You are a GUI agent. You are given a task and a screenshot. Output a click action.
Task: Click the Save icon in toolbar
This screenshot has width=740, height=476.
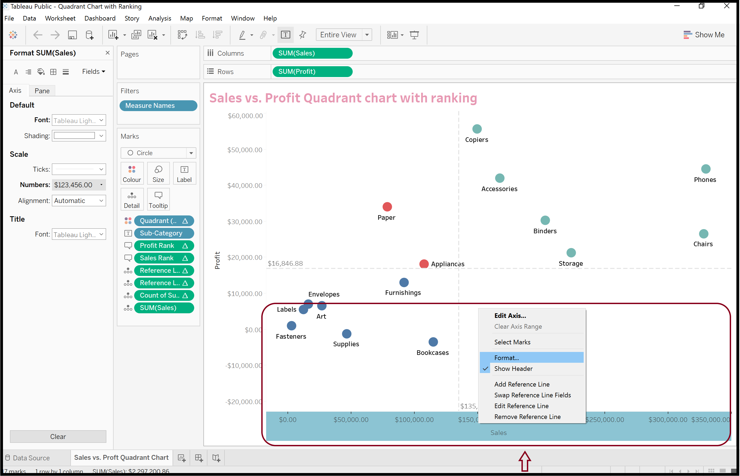coord(72,35)
